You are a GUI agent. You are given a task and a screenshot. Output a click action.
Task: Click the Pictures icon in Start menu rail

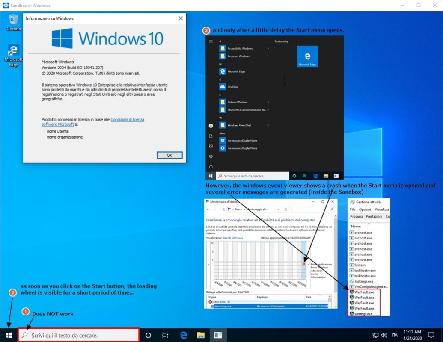tap(211, 146)
